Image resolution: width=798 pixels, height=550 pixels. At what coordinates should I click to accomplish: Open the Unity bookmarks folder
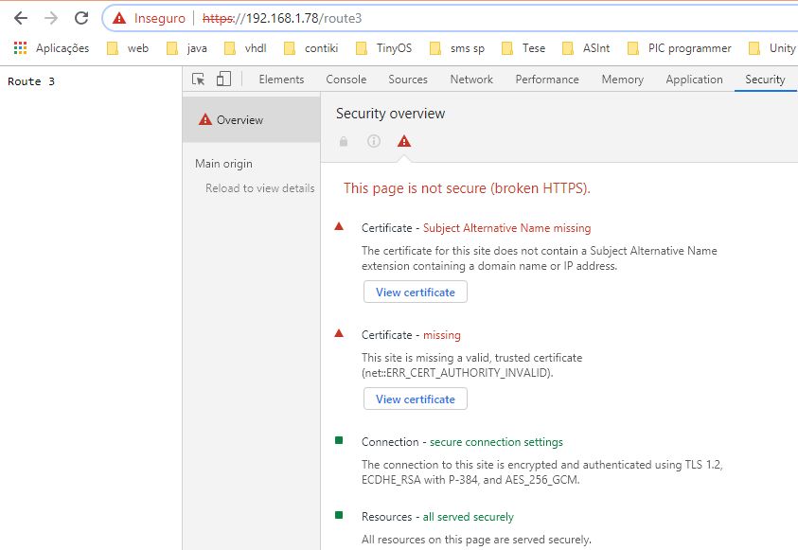[772, 48]
